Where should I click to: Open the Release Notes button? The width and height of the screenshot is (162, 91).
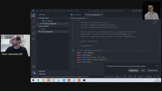[153, 71]
